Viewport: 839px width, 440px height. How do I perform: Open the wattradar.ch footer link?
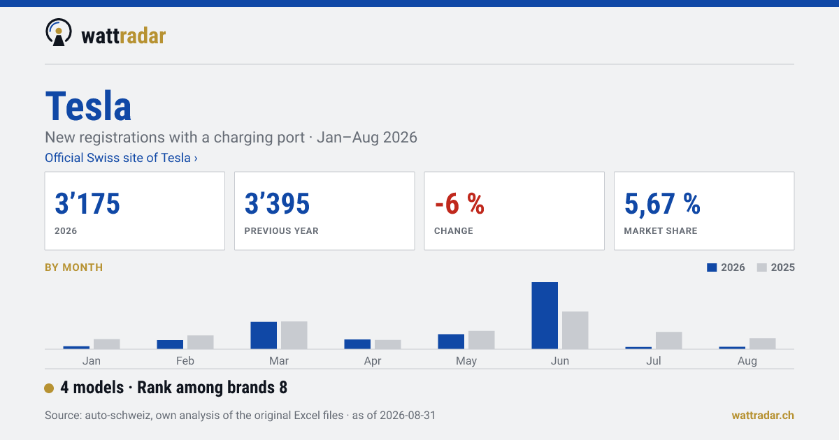point(763,416)
